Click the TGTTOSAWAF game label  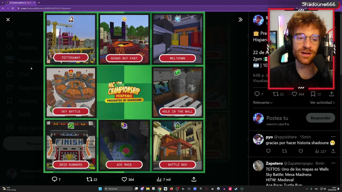click(71, 58)
